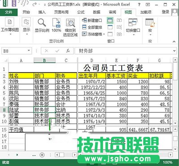Zoom to selection (缩放到选定区域)
This screenshot has height=166, width=179.
pyautogui.click(x=70, y=28)
